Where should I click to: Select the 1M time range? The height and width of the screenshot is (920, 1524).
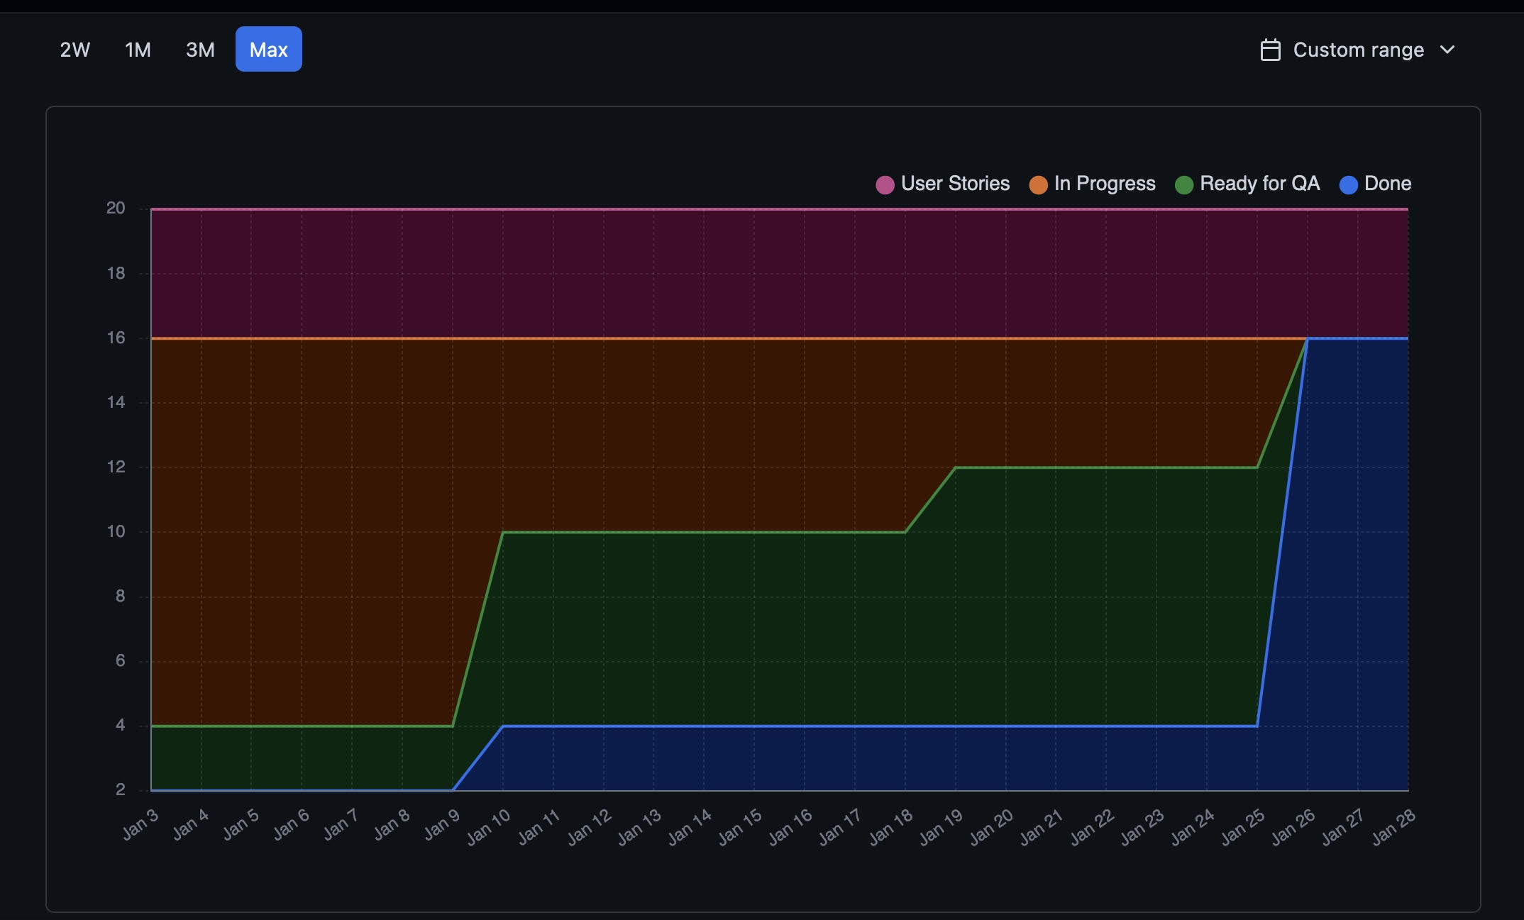click(x=138, y=50)
